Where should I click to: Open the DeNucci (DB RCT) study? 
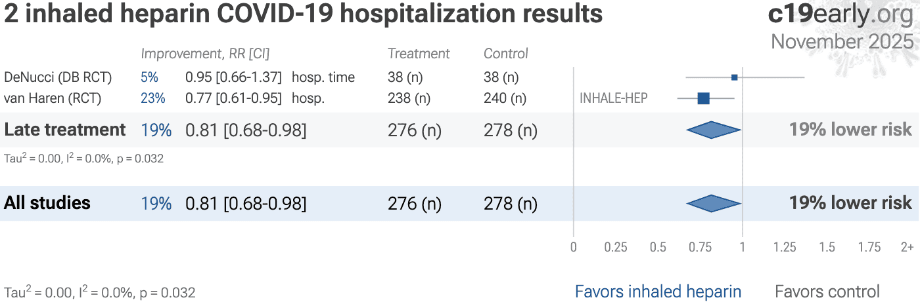coord(58,77)
